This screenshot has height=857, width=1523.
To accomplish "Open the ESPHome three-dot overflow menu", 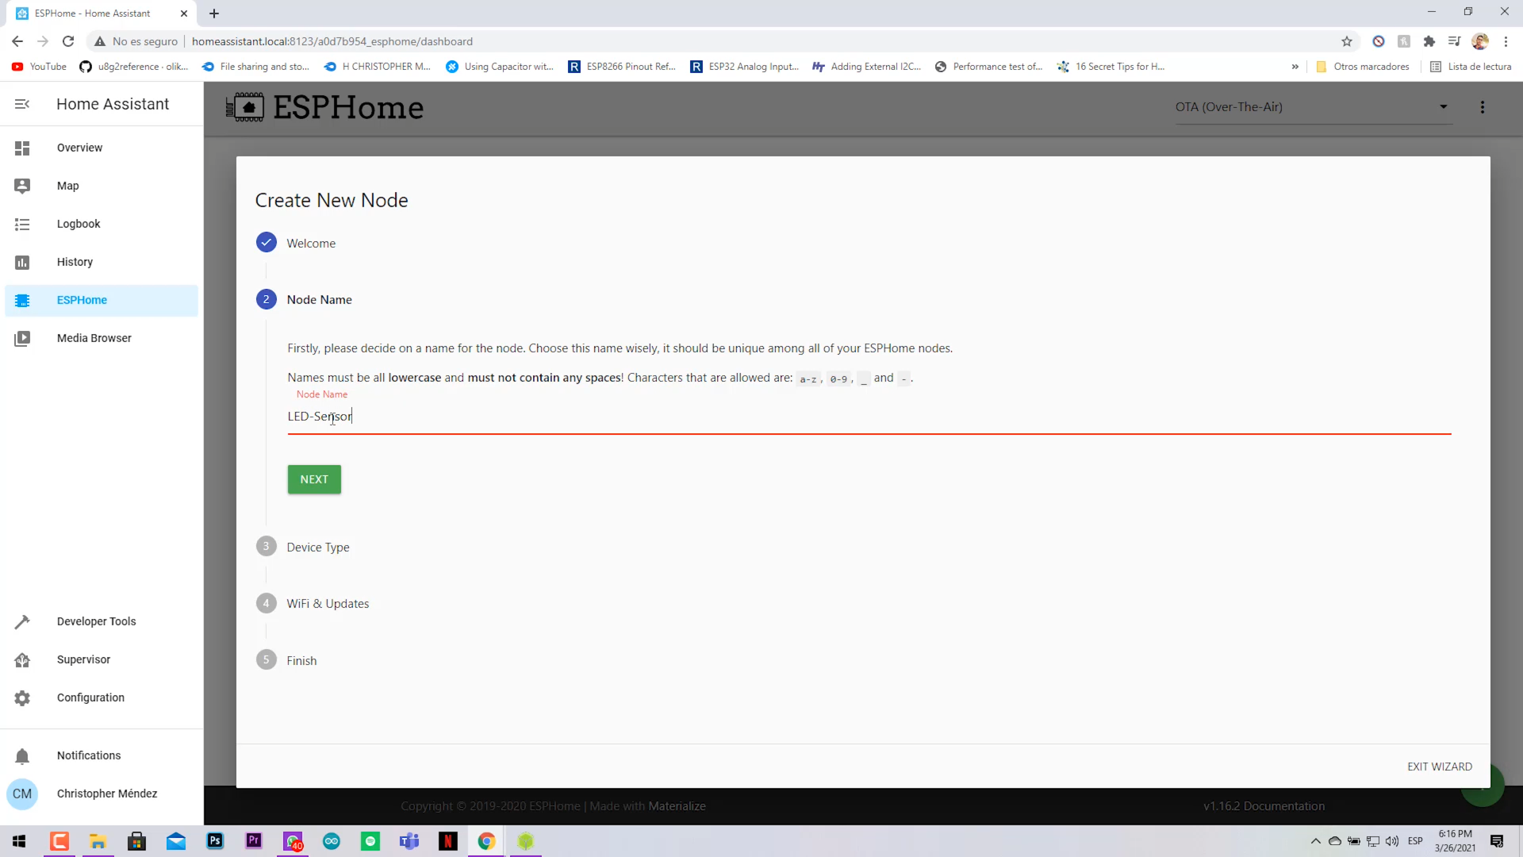I will [x=1483, y=106].
